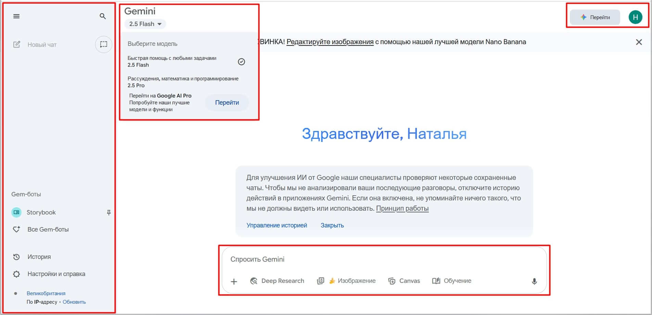Enable Canvas tool
The width and height of the screenshot is (652, 315).
point(404,281)
